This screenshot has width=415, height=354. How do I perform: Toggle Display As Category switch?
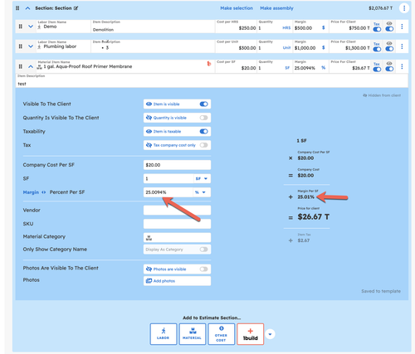click(203, 250)
